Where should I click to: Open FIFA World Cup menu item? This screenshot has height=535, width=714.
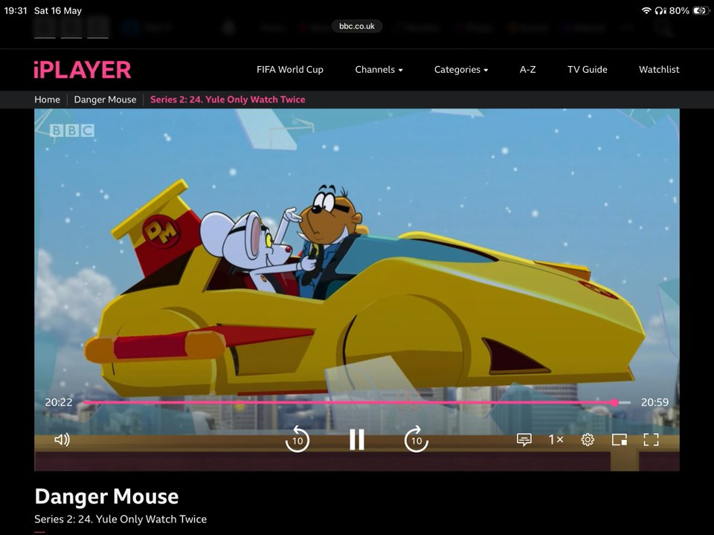tap(290, 70)
